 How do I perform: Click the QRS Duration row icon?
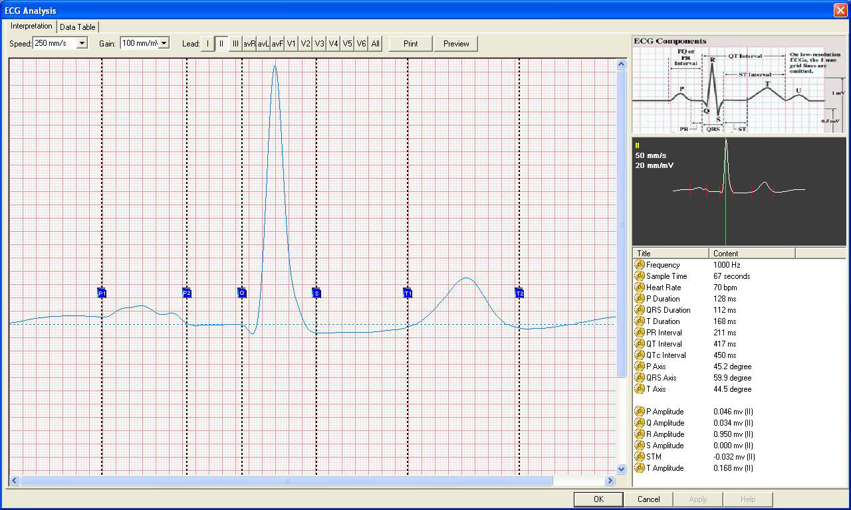(x=640, y=310)
